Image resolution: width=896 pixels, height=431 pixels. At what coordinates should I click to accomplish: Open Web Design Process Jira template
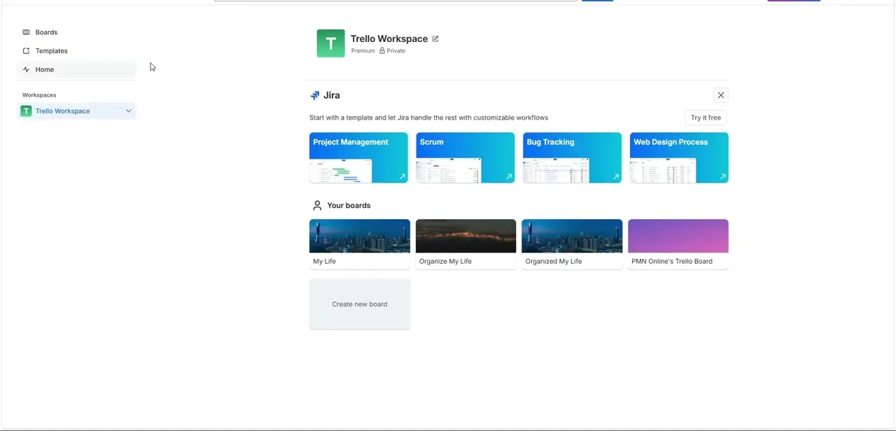(679, 157)
